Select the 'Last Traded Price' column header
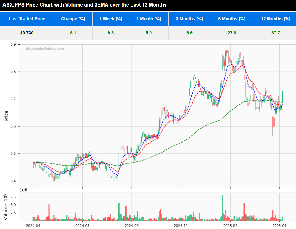This screenshot has height=229, width=296. pos(27,19)
